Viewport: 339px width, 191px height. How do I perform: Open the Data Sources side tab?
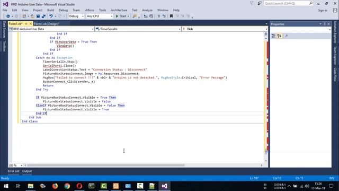coord(4,30)
